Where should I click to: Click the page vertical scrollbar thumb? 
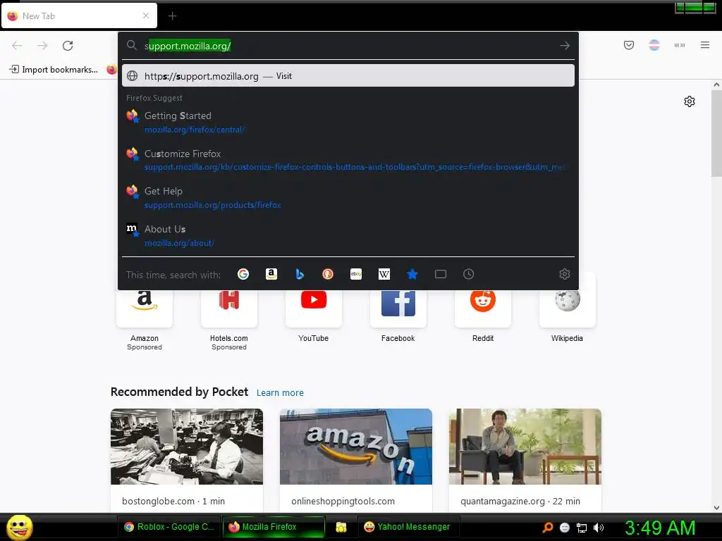(716, 133)
